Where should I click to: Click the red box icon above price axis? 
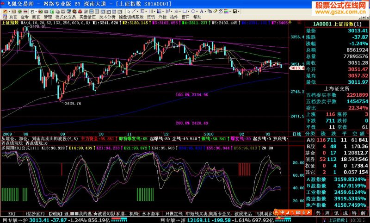(299, 22)
